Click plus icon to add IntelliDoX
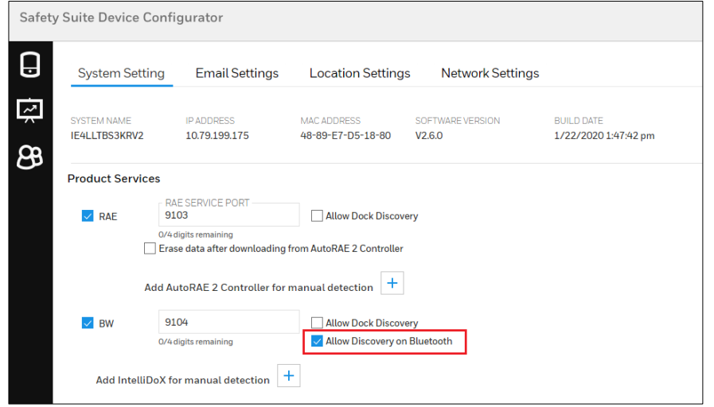Screen dimensions: 714x407 pos(289,376)
